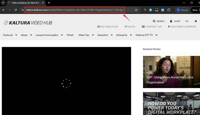The image size is (200, 115).
Task: Click the Paused profile button
Action: click(x=182, y=10)
